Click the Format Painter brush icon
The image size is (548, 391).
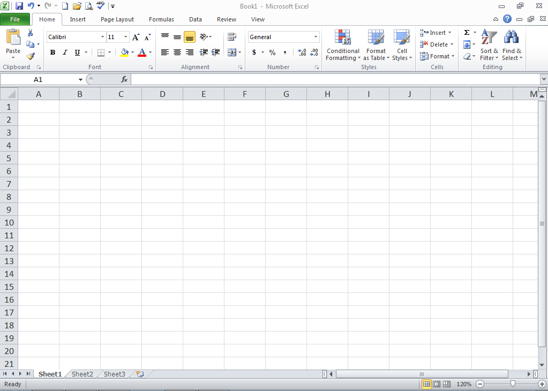tap(31, 56)
